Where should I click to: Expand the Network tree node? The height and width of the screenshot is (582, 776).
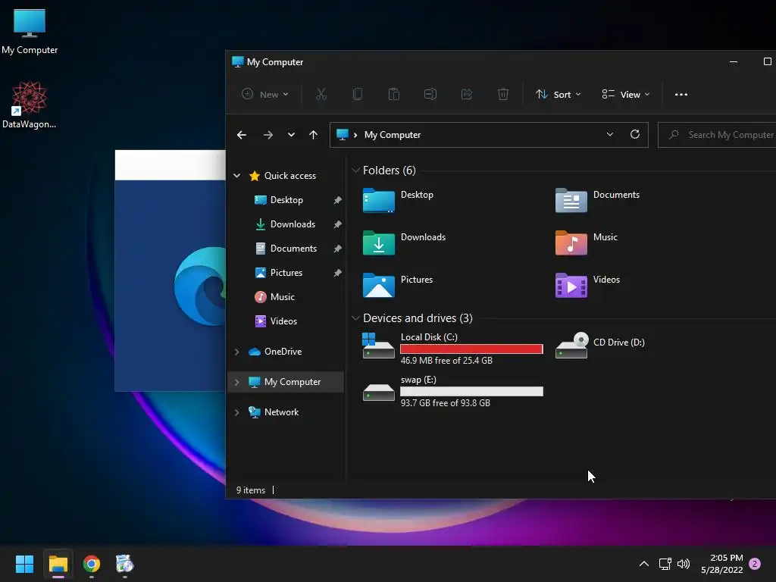tap(237, 412)
